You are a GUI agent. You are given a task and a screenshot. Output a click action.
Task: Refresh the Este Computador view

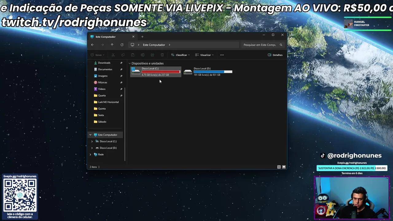(122, 45)
